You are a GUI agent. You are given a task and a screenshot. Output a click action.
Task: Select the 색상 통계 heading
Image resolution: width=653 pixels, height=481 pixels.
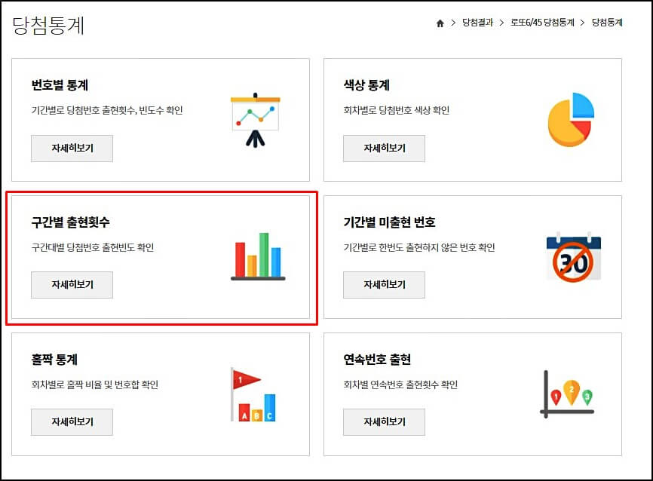(366, 85)
